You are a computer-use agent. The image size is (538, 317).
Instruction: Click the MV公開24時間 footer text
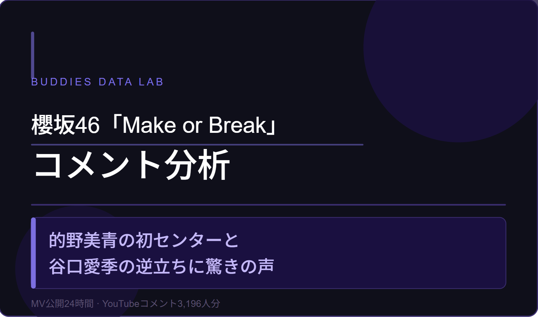click(62, 304)
